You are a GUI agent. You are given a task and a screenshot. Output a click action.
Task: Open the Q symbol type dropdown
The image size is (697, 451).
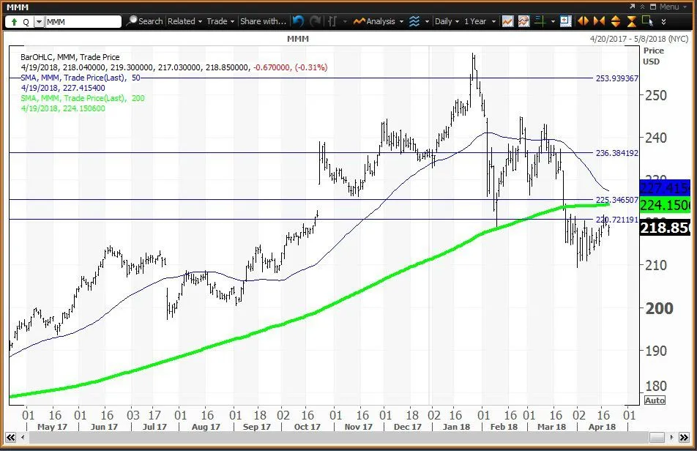tap(39, 22)
